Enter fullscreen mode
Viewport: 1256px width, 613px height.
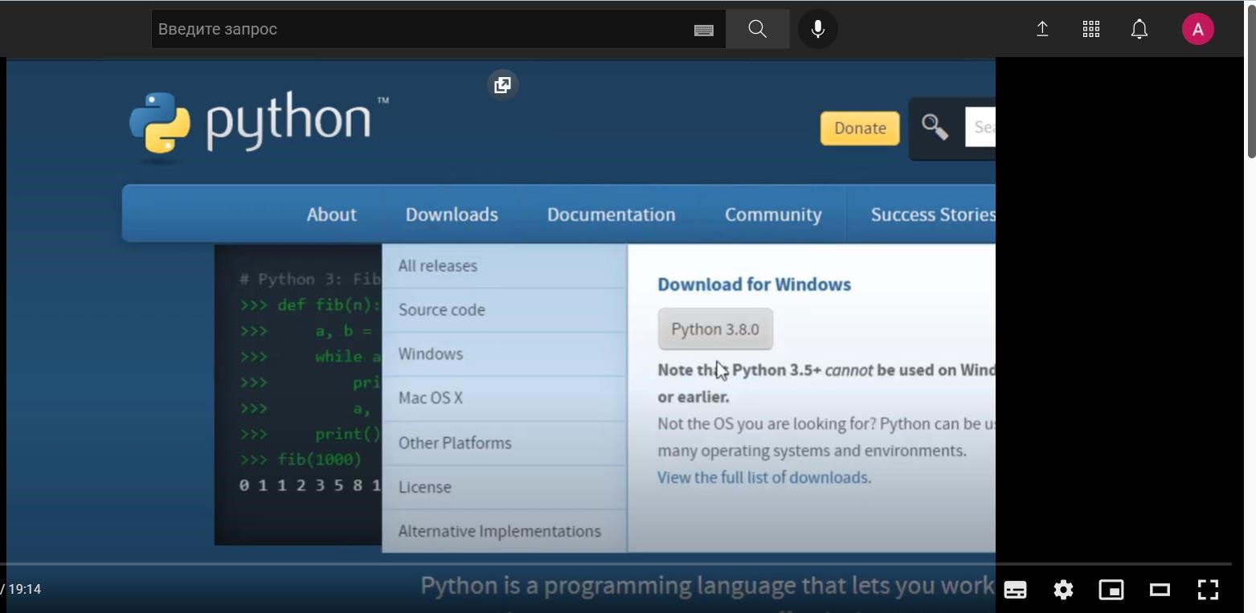tap(1208, 590)
